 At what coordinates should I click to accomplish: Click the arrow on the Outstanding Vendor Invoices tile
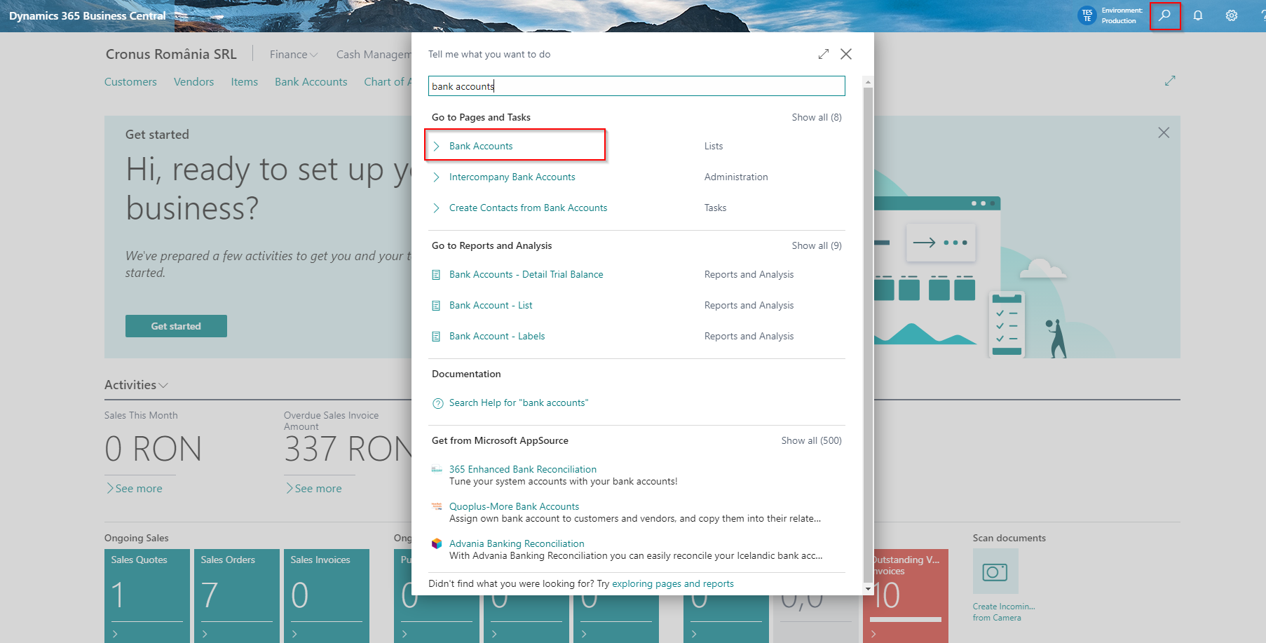[x=873, y=634]
